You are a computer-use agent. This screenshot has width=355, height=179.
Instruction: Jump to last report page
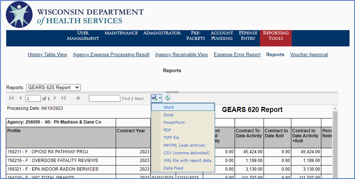[x=64, y=98]
